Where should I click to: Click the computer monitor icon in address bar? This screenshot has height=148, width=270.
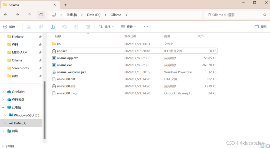pos(54,15)
